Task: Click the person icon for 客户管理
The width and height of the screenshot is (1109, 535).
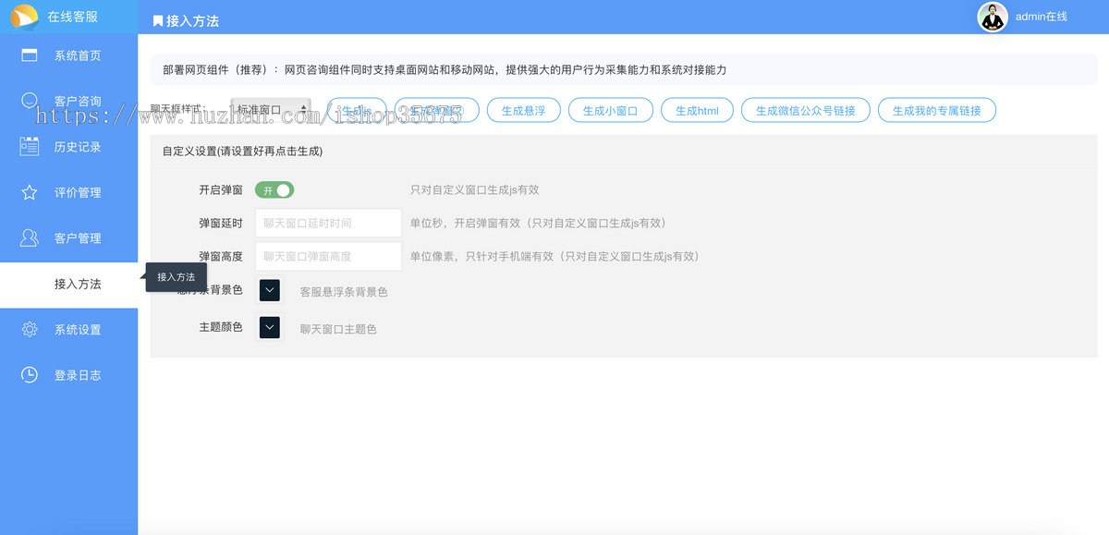Action: pyautogui.click(x=30, y=237)
